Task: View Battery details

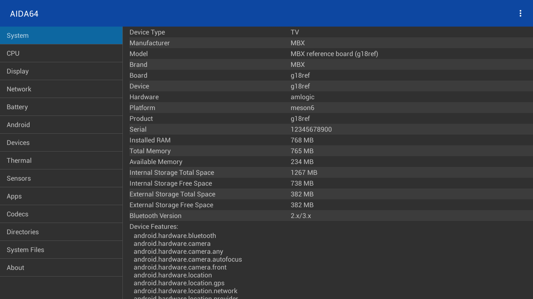Action: 61,107
